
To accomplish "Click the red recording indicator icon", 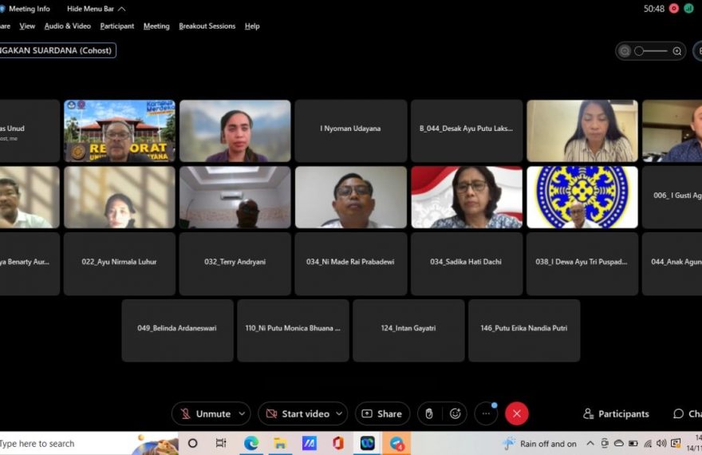I will (x=674, y=8).
